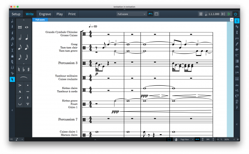The height and width of the screenshot is (154, 249).
Task: Add a new tab with plus button
Action: (x=232, y=19)
